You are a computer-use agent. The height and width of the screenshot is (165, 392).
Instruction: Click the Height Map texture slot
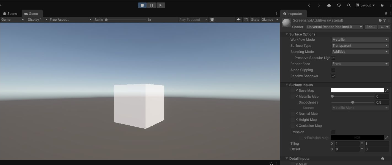[293, 120]
